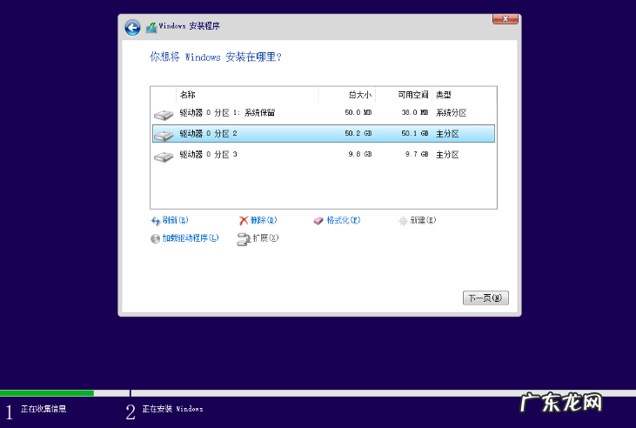Image resolution: width=636 pixels, height=428 pixels.
Task: Click the red X delete icon
Action: point(244,221)
